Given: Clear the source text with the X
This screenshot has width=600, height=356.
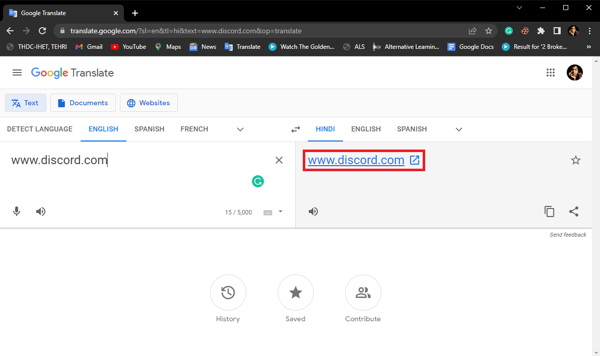Looking at the screenshot, I should tap(279, 160).
